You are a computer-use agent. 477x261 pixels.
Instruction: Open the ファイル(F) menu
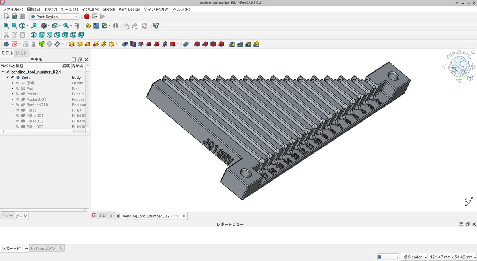13,9
